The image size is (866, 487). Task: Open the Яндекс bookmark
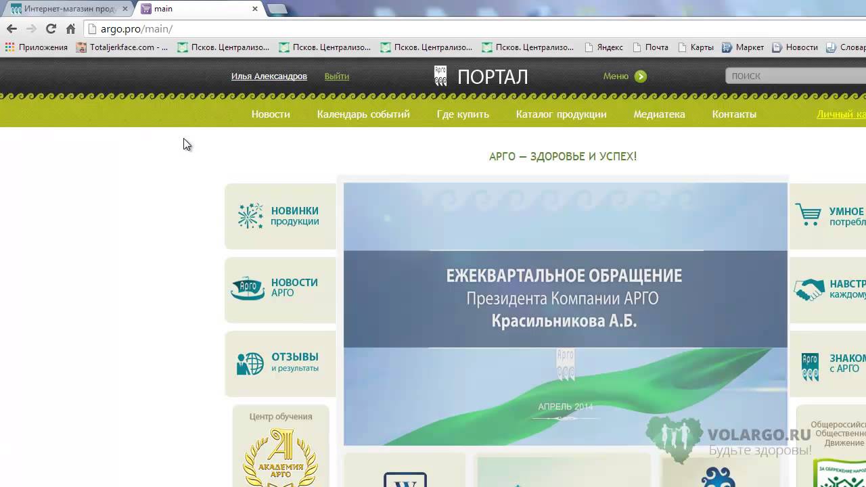click(x=604, y=47)
